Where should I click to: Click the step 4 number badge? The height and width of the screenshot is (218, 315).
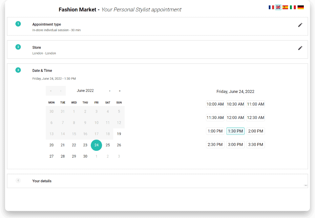pos(18,180)
